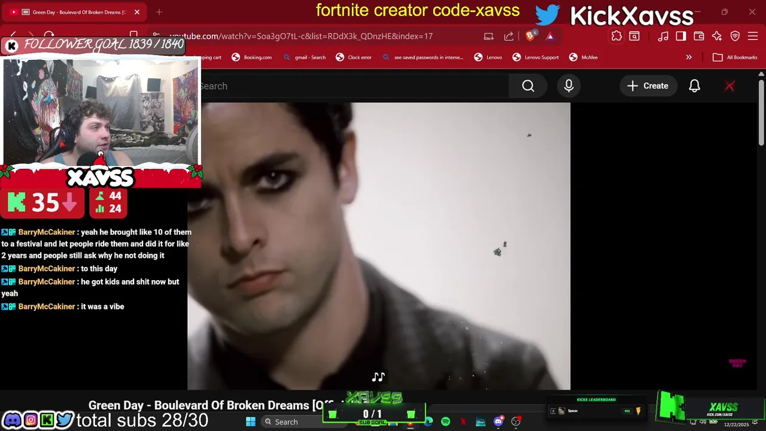Open the saved passwords bookmark
Viewport: 766px width, 431px height.
click(x=422, y=57)
